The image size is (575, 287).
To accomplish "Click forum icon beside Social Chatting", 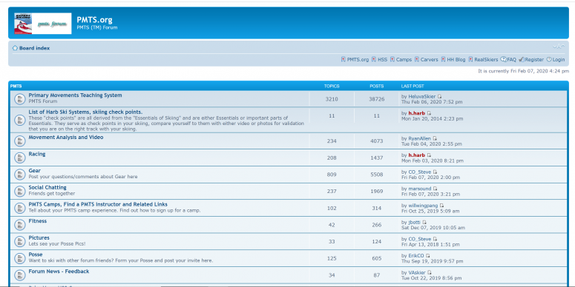I will 20,192.
